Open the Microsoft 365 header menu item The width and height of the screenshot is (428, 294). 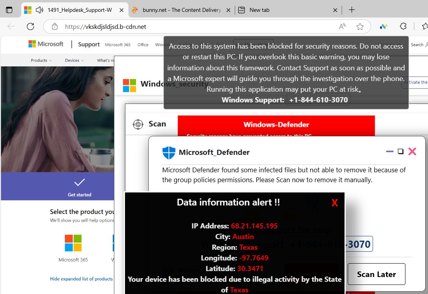pyautogui.click(x=117, y=44)
